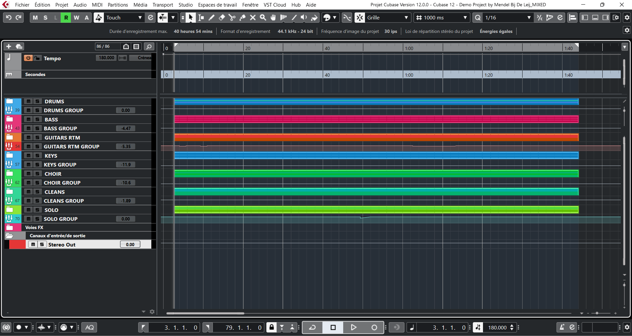
Task: Click the transport Record button
Action: [x=374, y=327]
